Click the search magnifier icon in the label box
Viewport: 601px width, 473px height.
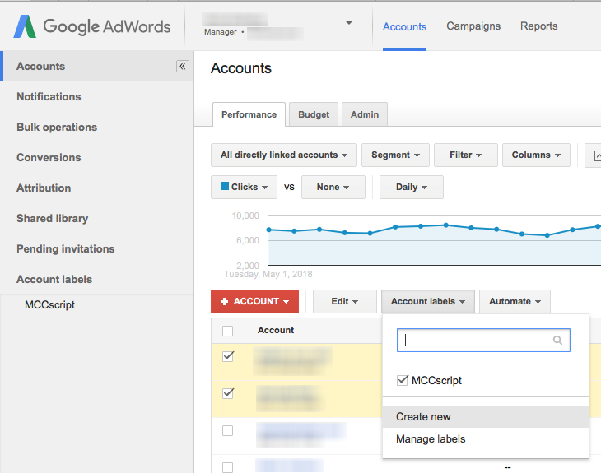click(x=557, y=340)
